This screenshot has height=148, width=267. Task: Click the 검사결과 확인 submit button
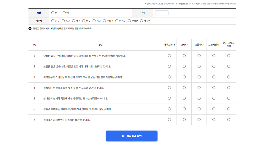[x=131, y=136]
